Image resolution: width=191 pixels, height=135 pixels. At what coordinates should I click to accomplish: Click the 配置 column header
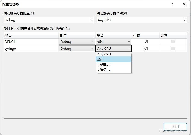77,35
